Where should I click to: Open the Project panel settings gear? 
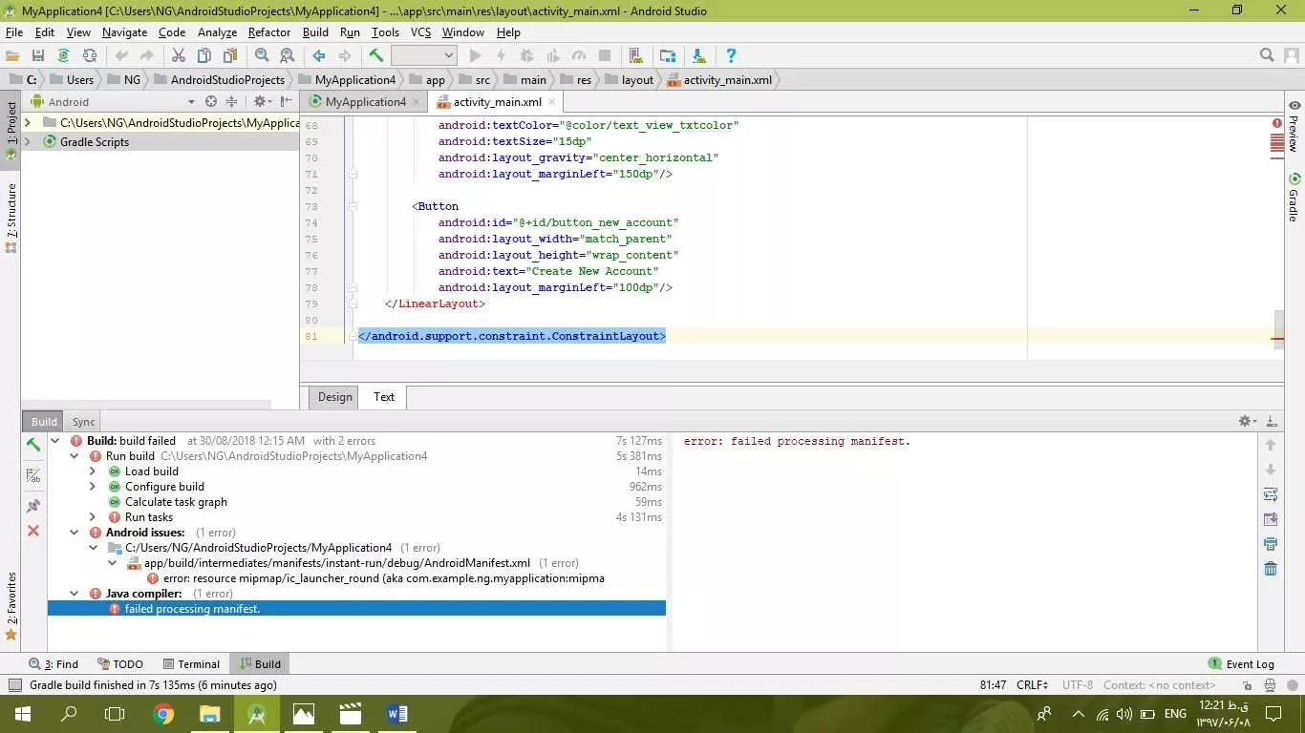click(x=261, y=101)
